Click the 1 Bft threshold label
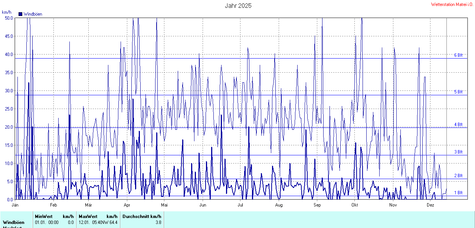475x228 pixels. [458, 193]
